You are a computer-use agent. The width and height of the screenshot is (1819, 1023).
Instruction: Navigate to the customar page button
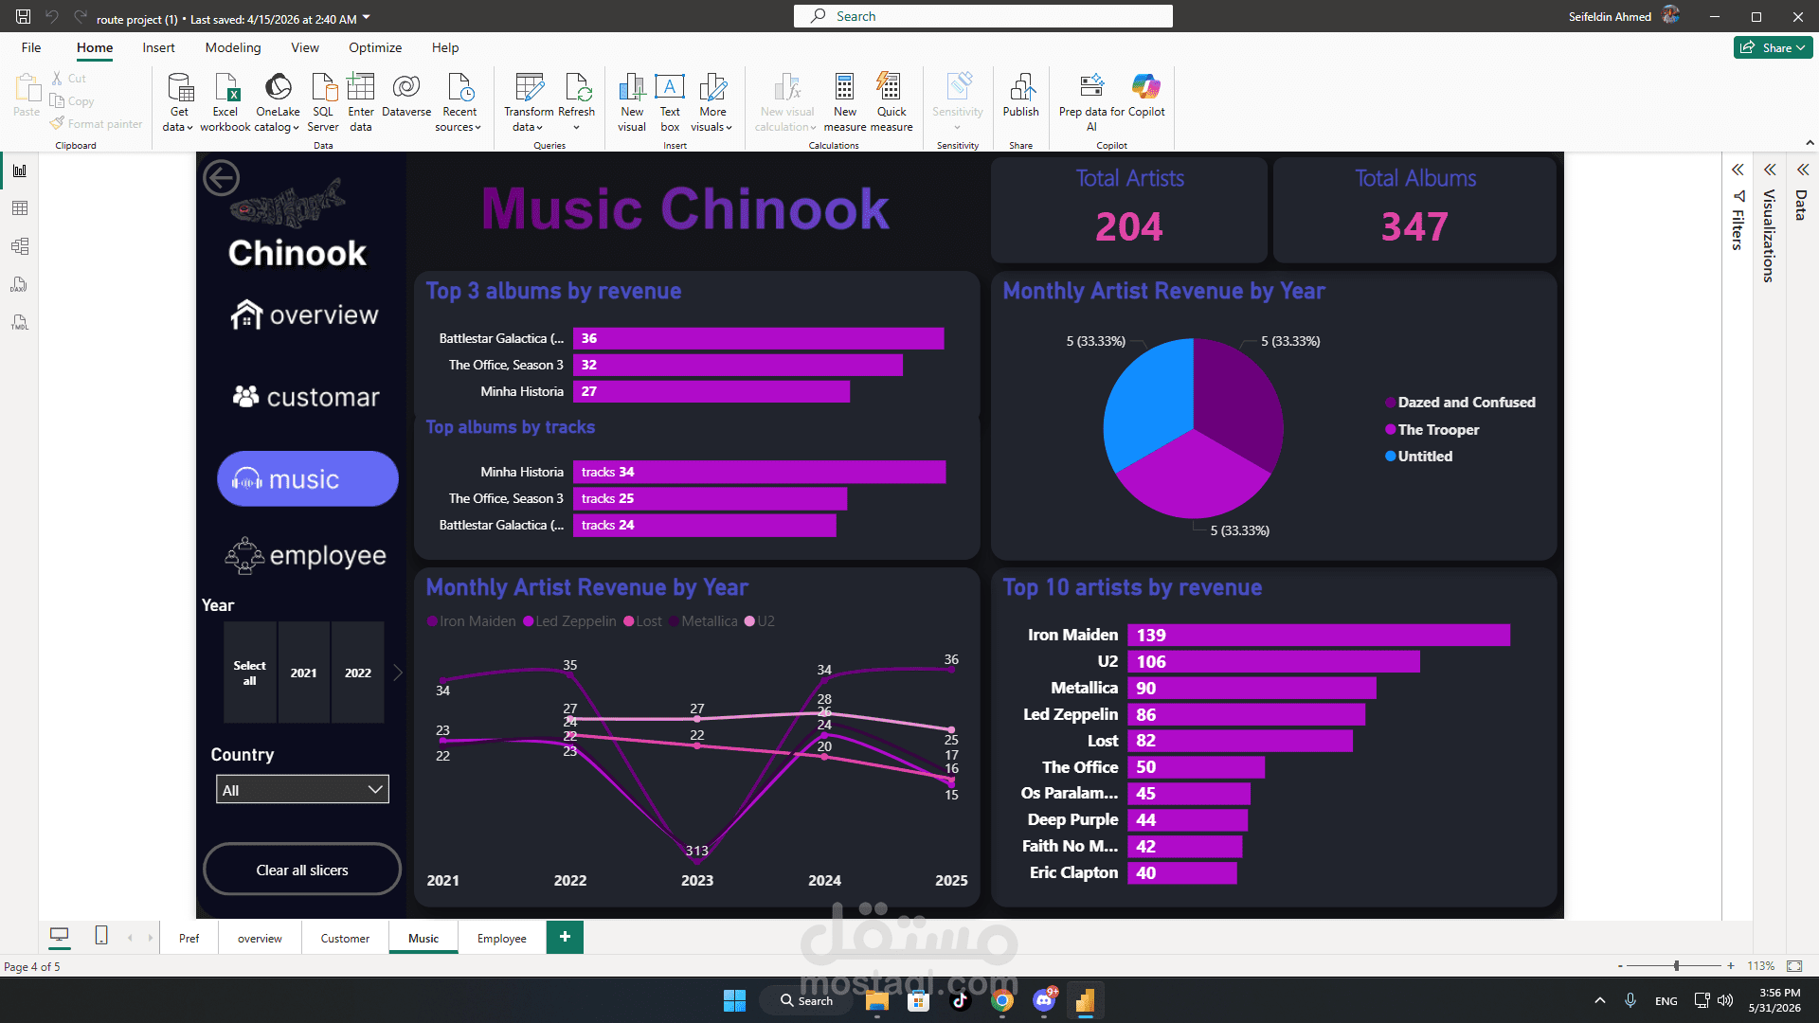click(x=306, y=397)
